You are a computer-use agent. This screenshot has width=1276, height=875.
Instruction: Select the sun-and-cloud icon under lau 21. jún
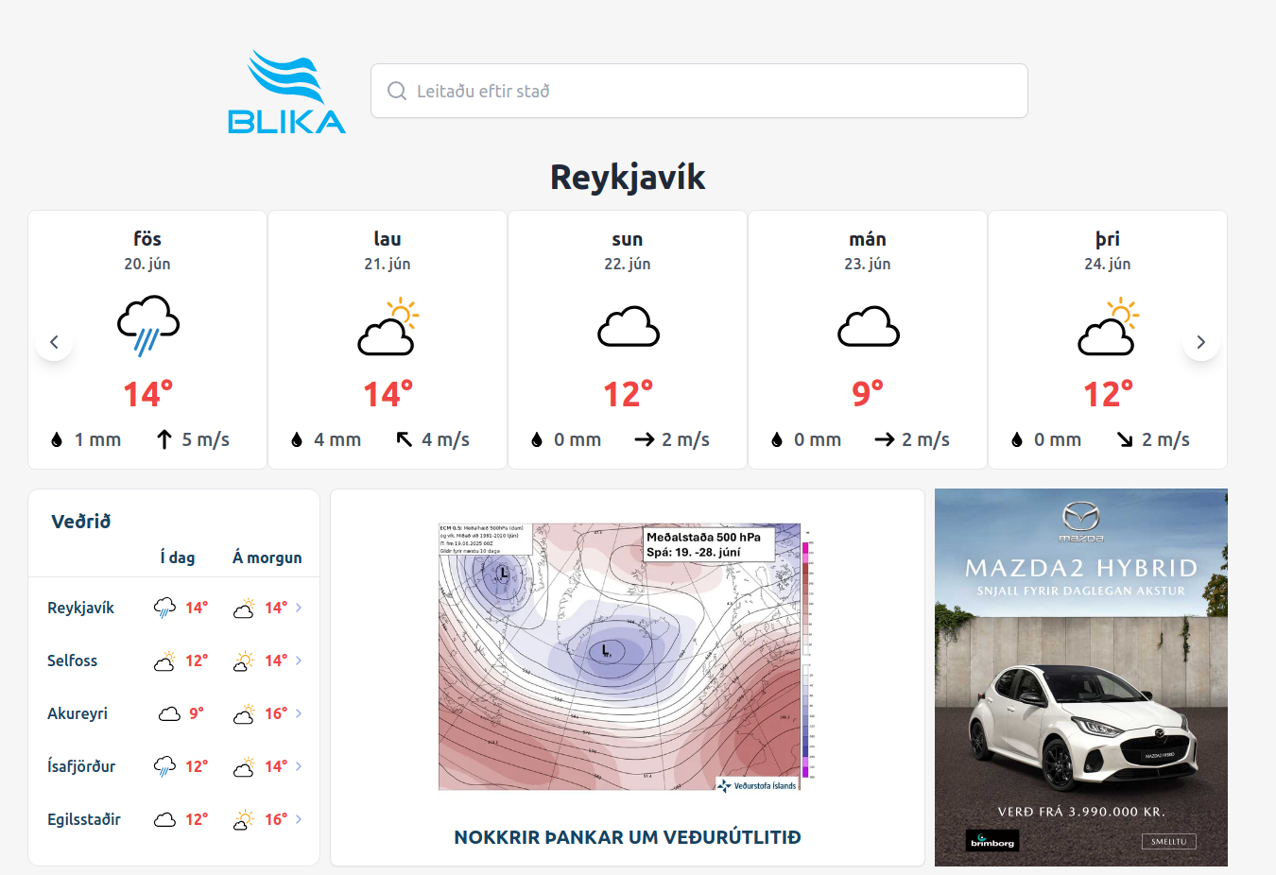pos(387,326)
